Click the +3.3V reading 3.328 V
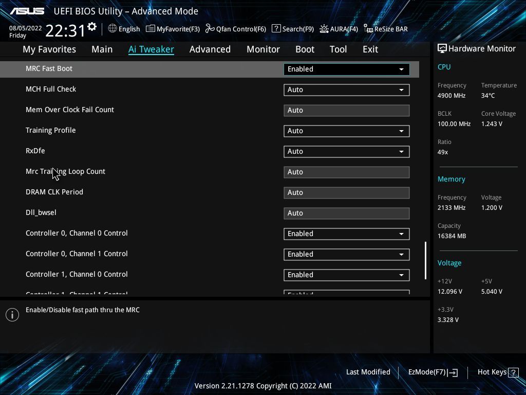This screenshot has height=395, width=526. click(448, 320)
